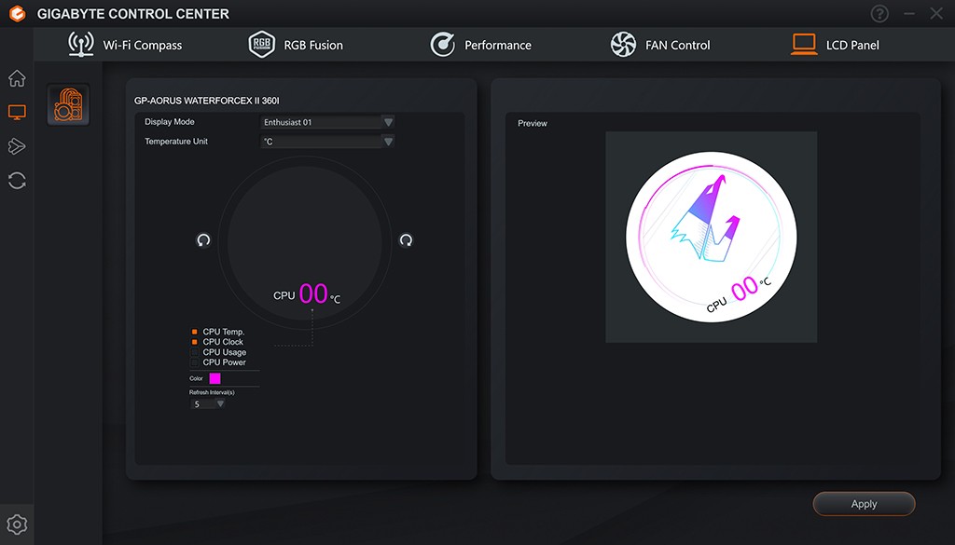Open Settings gear at bottom left
The height and width of the screenshot is (545, 955).
17,525
